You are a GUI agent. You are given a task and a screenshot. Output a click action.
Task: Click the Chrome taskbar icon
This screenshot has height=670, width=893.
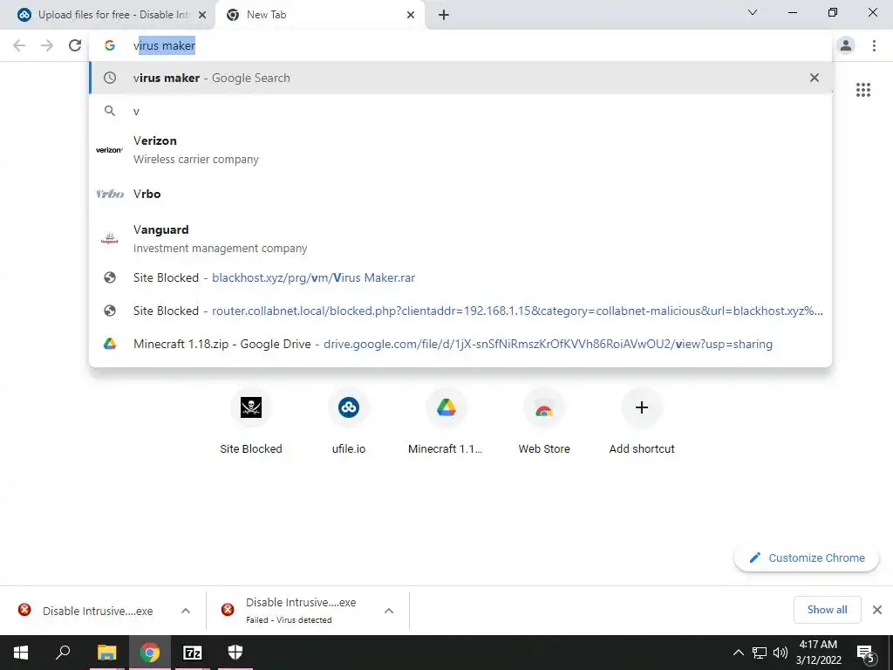coord(150,653)
